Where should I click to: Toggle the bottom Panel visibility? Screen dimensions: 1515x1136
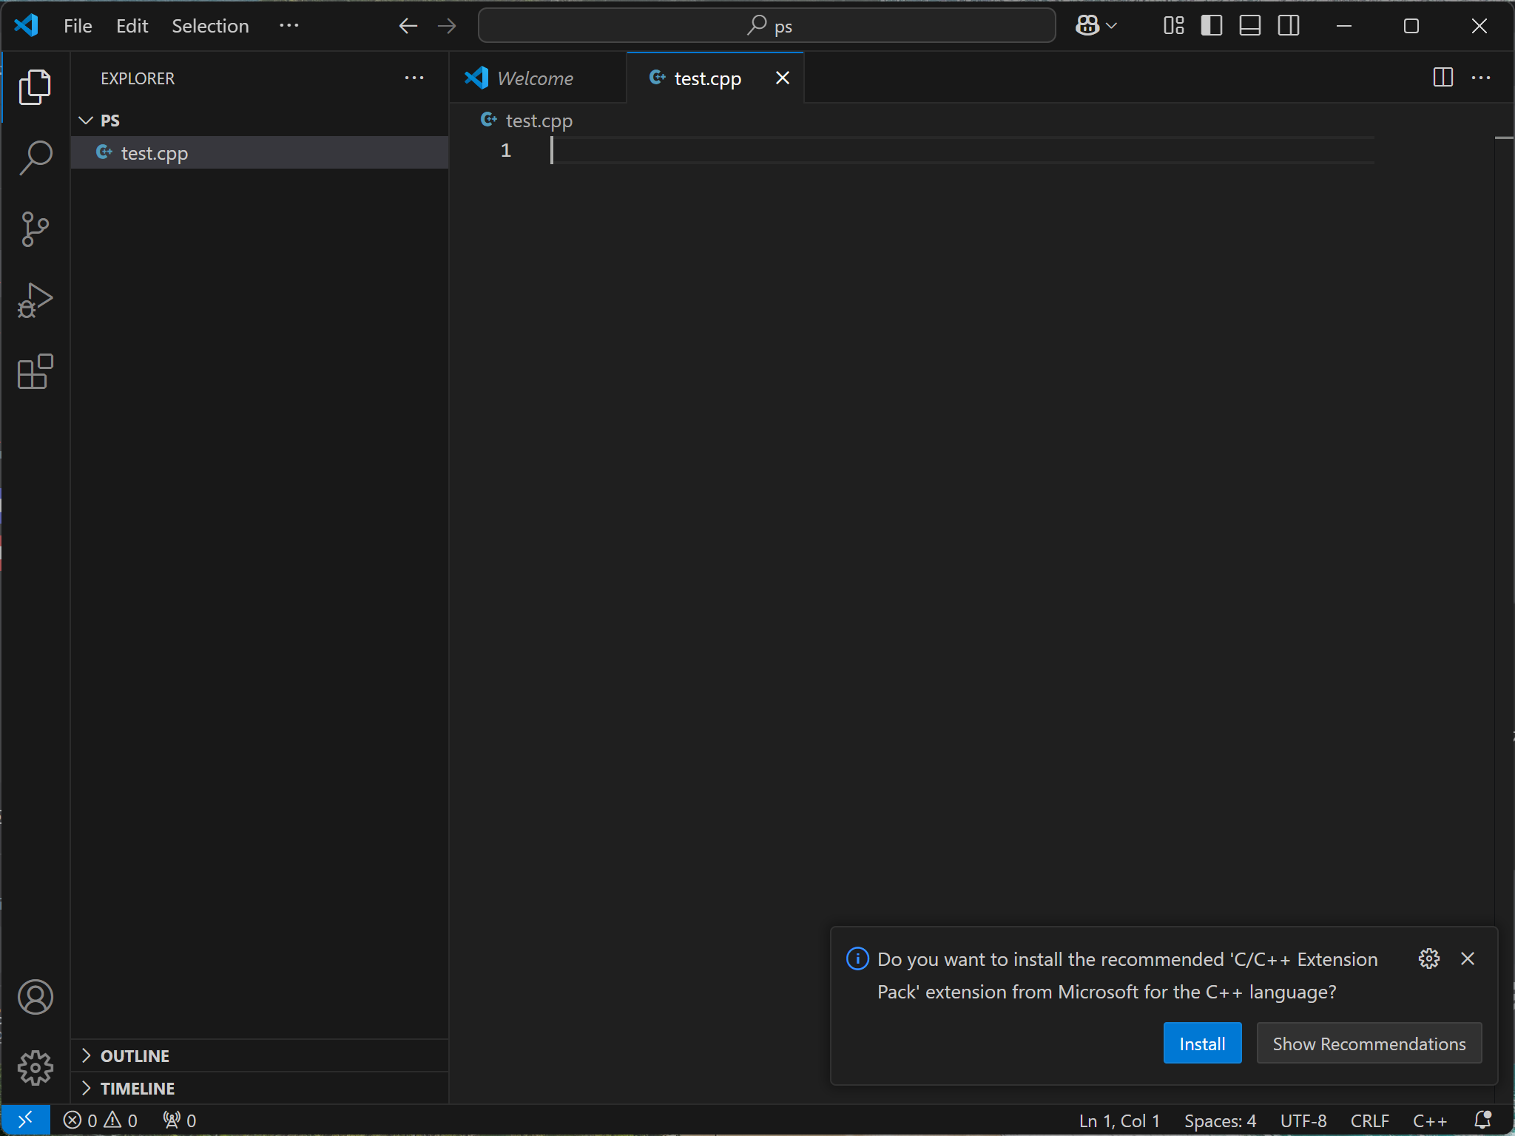[x=1250, y=26]
